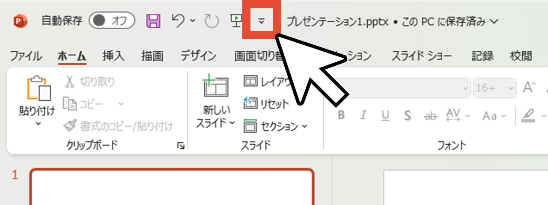
Task: Click the 新しいスライド icon
Action: click(x=215, y=87)
